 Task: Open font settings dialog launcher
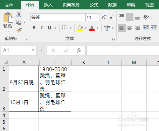click(113, 39)
